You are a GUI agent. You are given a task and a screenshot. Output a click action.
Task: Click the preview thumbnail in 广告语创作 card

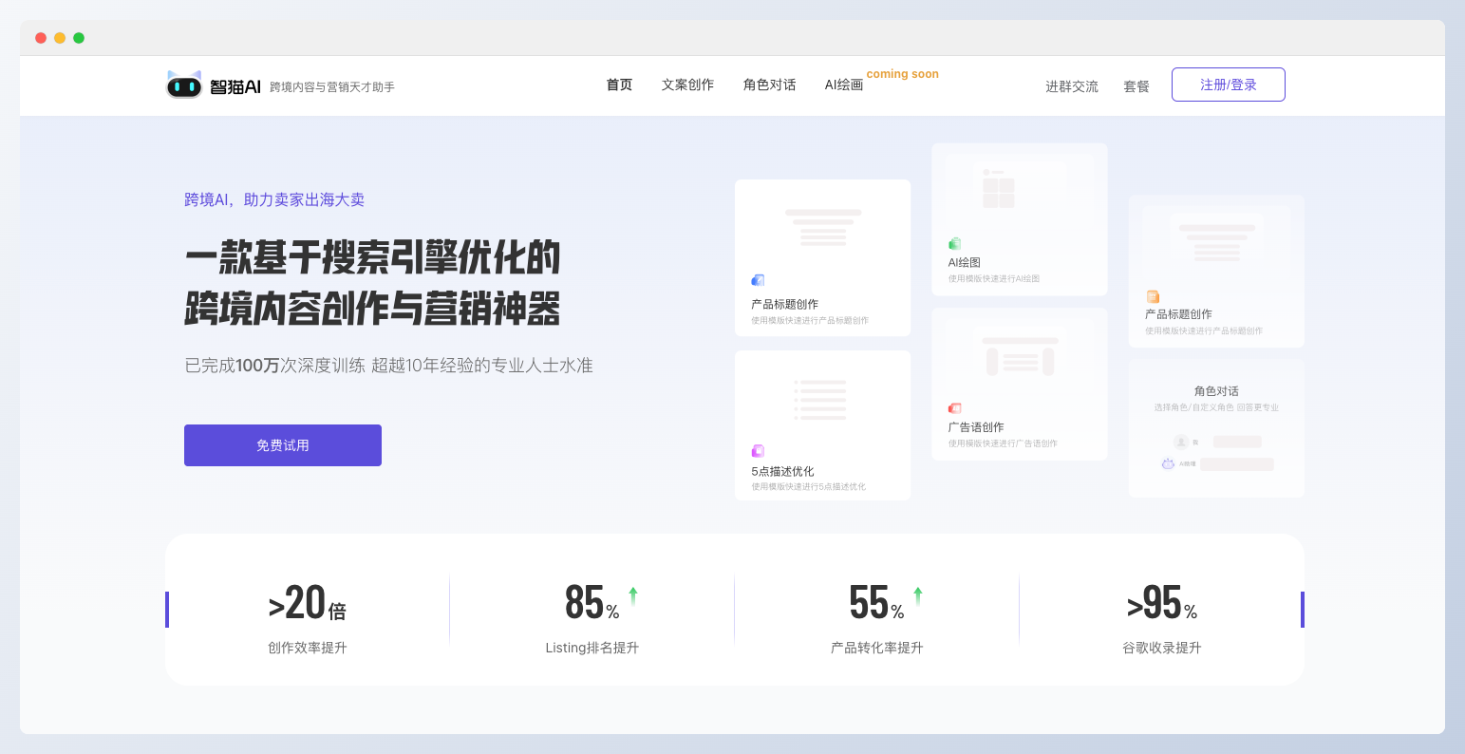point(1020,356)
